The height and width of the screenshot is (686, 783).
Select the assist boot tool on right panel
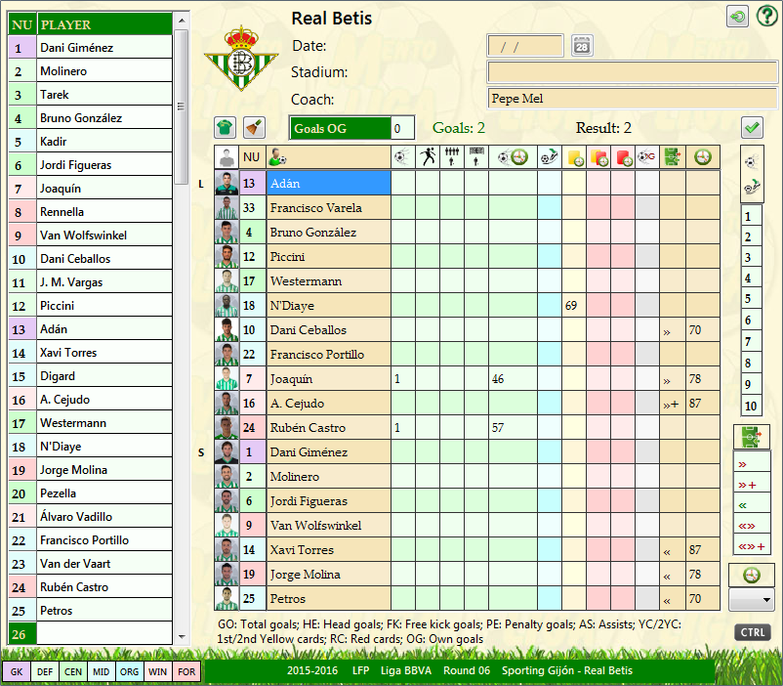751,187
